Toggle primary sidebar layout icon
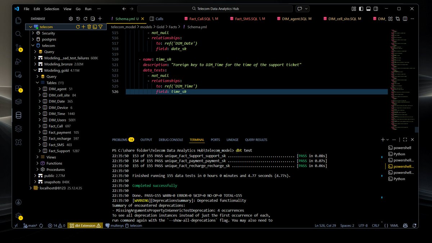Viewport: 432px width, 243px height. click(x=362, y=9)
